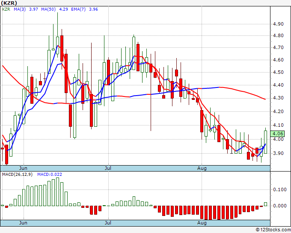This screenshot has width=291, height=233.
Task: Click the last green MACD histogram bar
Action: click(266, 204)
